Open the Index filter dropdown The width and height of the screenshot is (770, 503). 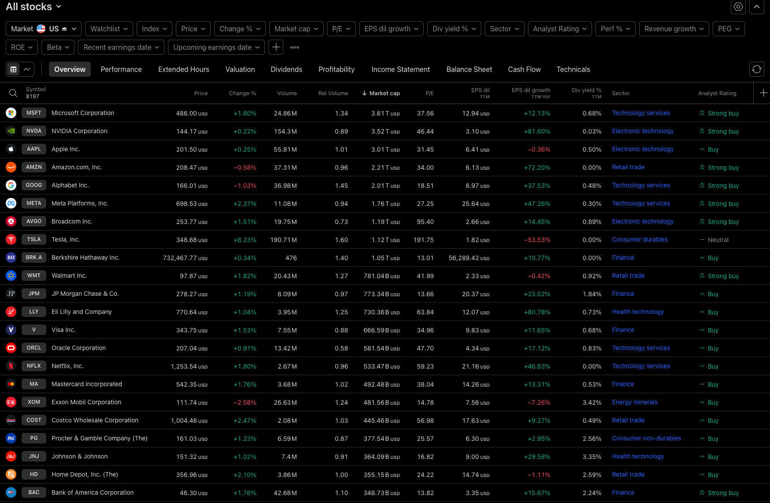coord(154,29)
